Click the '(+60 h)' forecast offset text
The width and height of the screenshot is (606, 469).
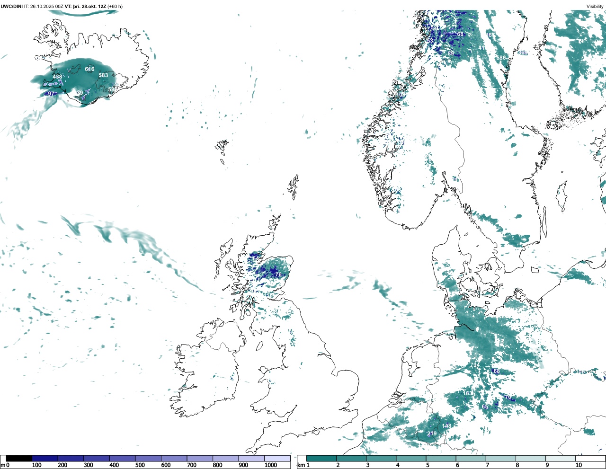pyautogui.click(x=115, y=6)
